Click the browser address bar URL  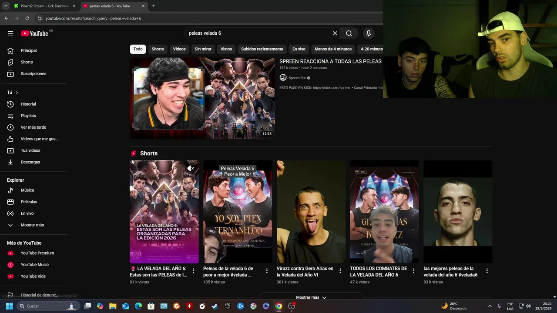click(x=93, y=18)
